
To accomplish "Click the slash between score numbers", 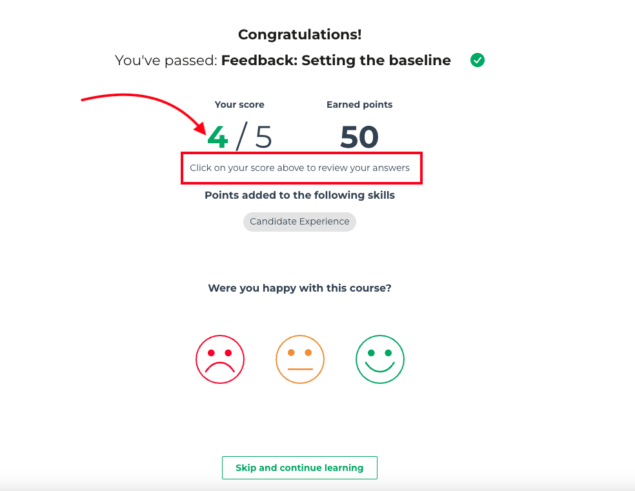I will point(241,137).
